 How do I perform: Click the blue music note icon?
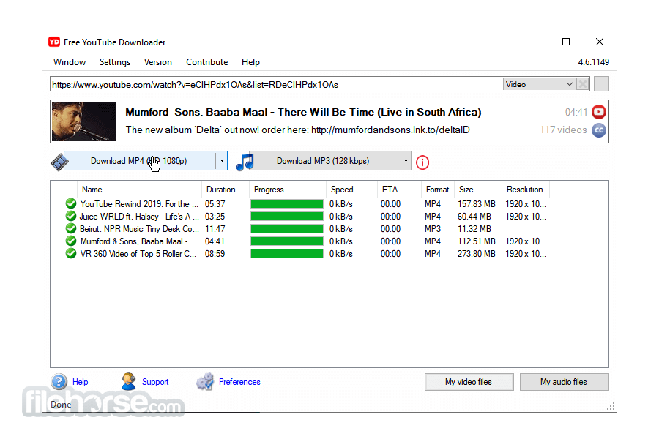[x=245, y=162]
